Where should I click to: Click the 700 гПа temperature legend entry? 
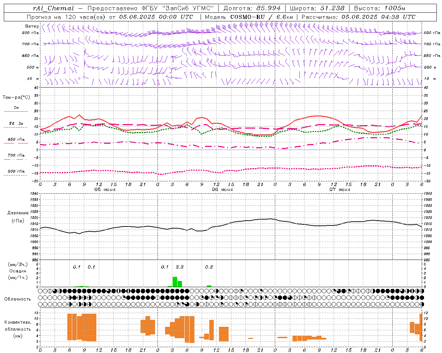(16, 155)
